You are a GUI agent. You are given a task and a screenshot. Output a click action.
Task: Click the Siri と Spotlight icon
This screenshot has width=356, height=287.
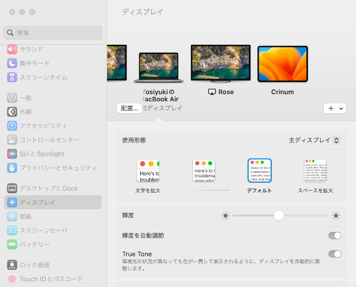pos(12,154)
